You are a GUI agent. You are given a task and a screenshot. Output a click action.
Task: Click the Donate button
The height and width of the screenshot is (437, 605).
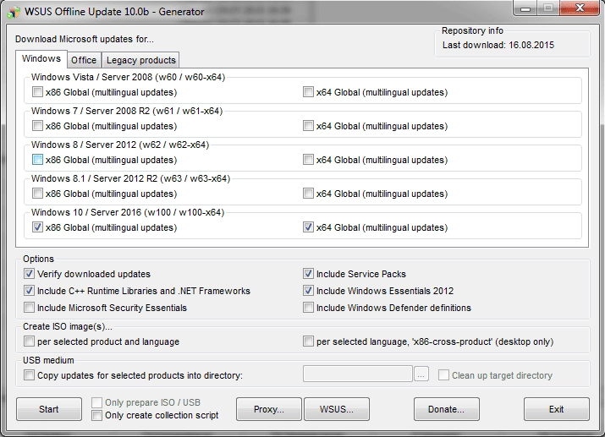(x=447, y=409)
